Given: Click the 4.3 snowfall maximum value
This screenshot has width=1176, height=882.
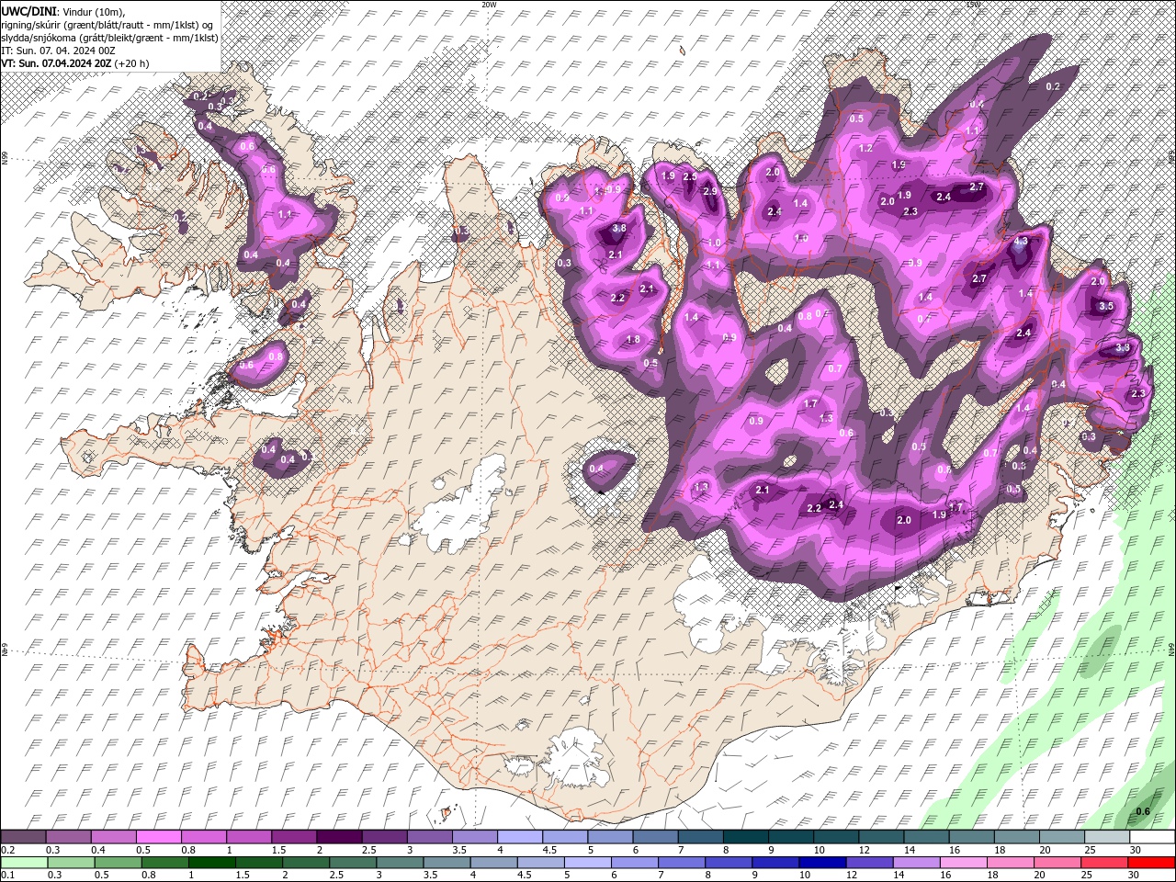Looking at the screenshot, I should (x=1020, y=242).
